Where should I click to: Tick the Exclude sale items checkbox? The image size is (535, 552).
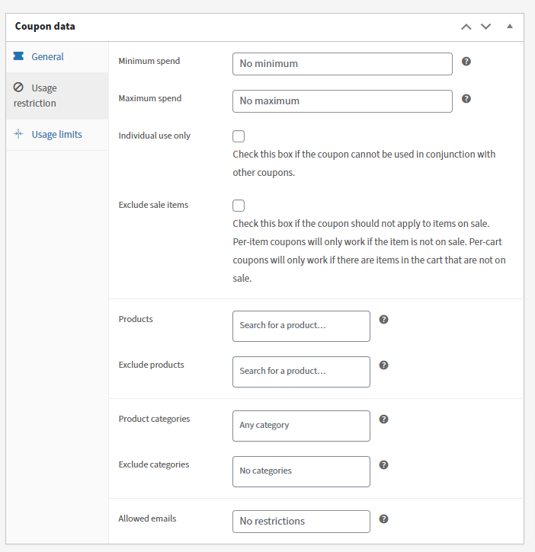(x=239, y=206)
